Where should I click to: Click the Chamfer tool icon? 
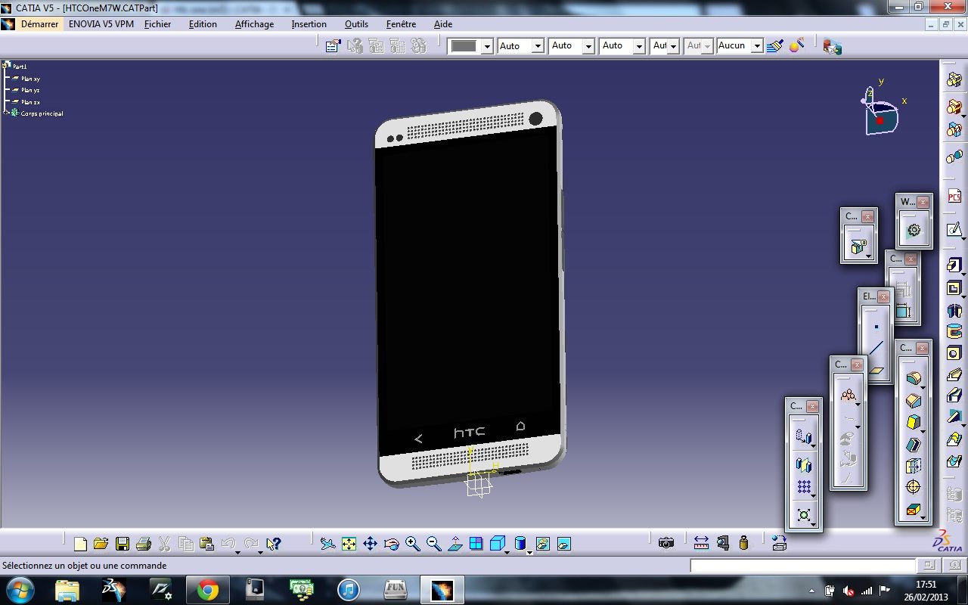913,401
